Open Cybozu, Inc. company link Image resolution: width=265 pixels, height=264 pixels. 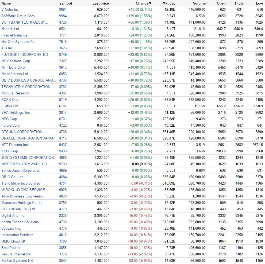click(11, 229)
